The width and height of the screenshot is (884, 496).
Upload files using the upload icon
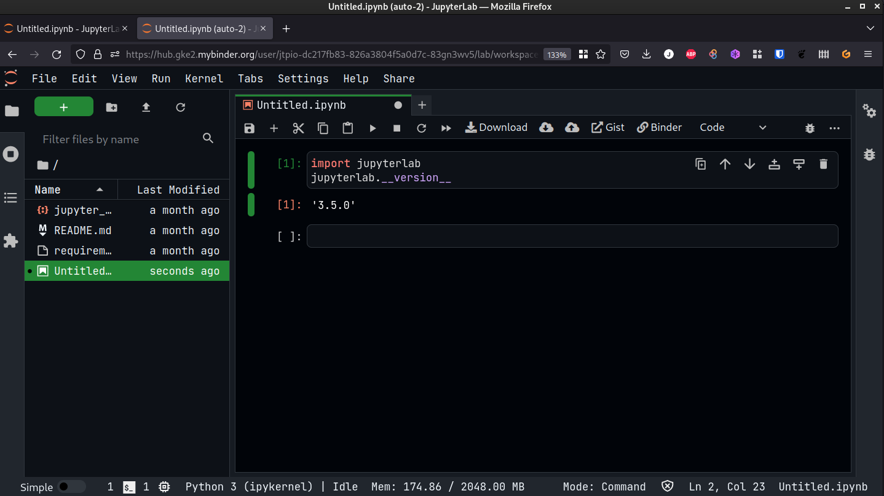pos(146,107)
